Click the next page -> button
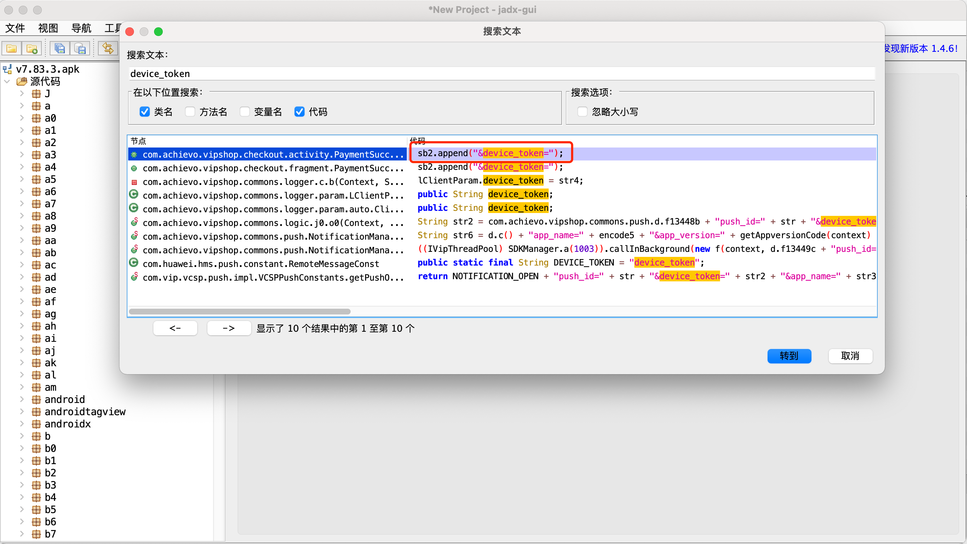This screenshot has height=544, width=967. (229, 328)
